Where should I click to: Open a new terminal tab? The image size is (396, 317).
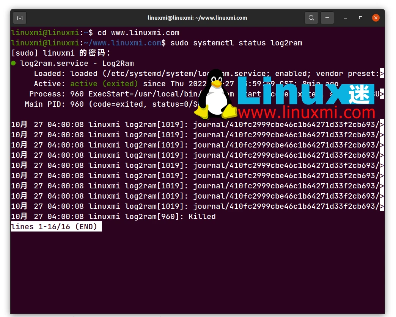(x=20, y=18)
